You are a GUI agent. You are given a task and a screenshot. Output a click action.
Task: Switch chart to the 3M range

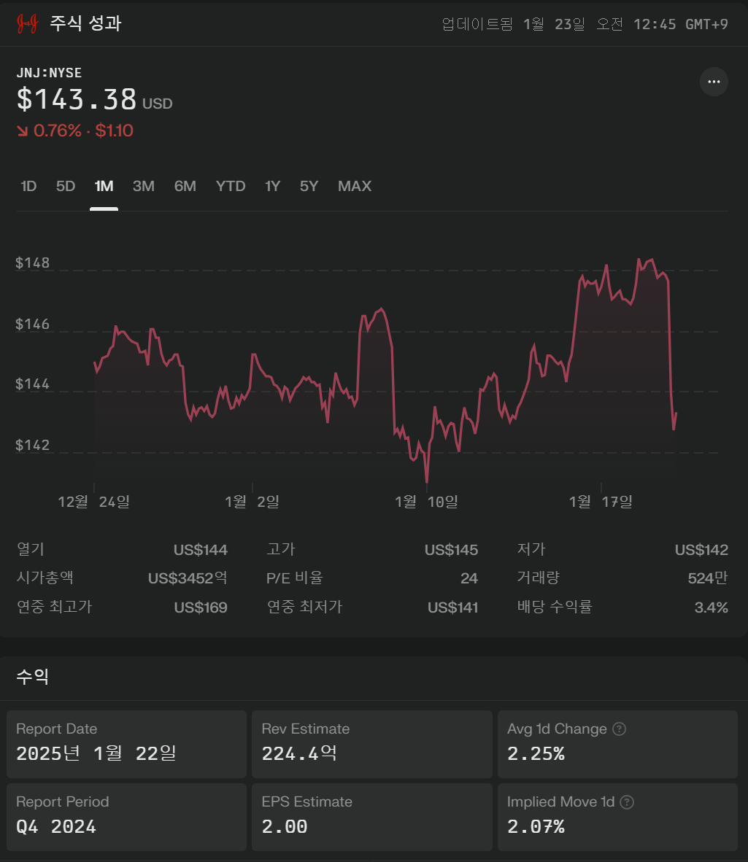[x=144, y=187]
